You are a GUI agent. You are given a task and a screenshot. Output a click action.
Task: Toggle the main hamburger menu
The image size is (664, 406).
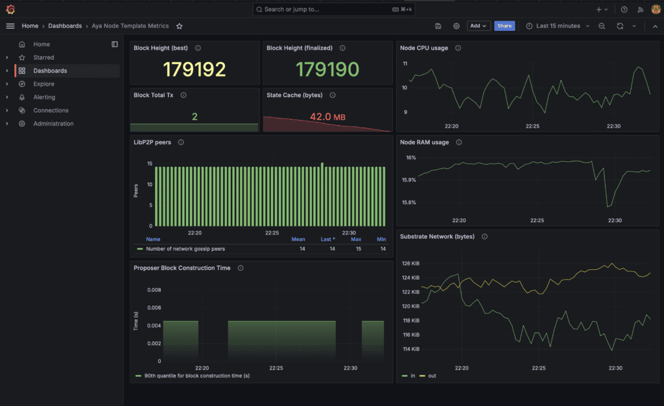(10, 26)
